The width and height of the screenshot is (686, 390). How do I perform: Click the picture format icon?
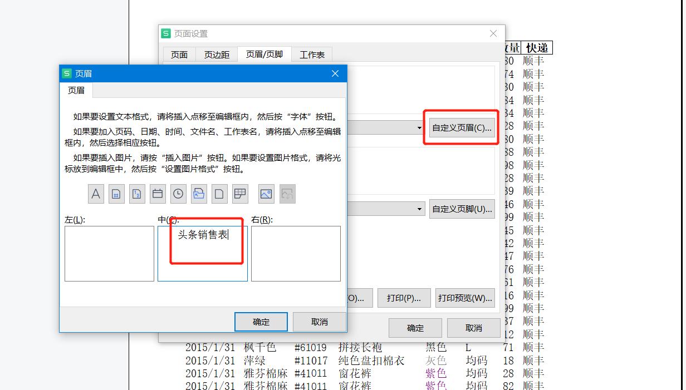tap(286, 194)
